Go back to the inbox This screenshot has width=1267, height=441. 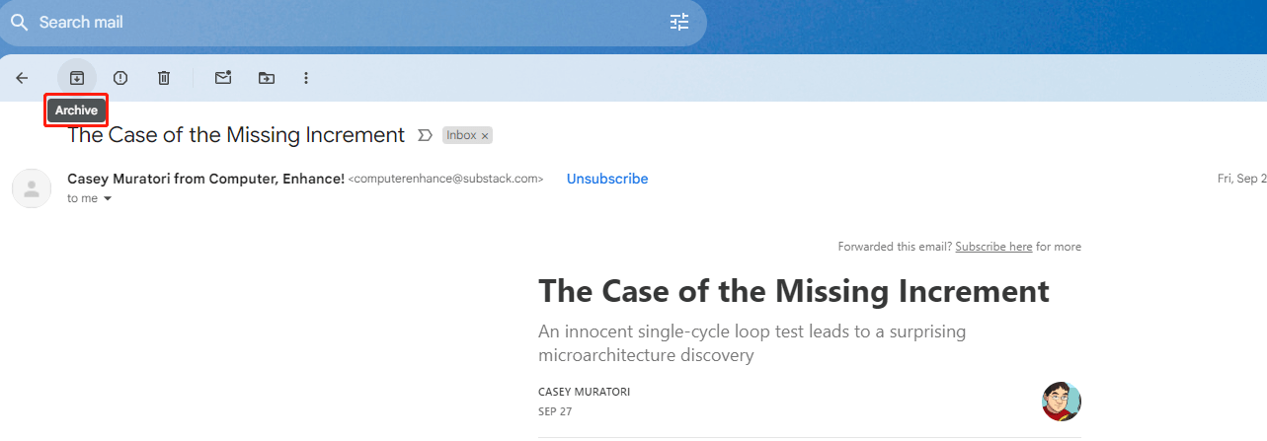pyautogui.click(x=22, y=78)
